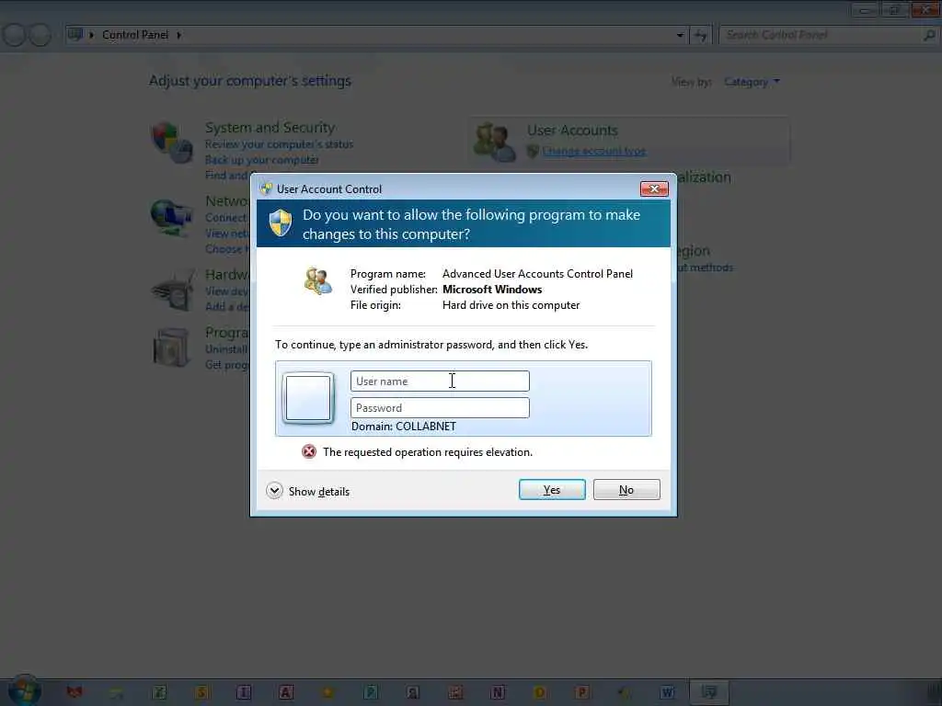The height and width of the screenshot is (706, 942).
Task: Click the Programs box icon
Action: (171, 347)
